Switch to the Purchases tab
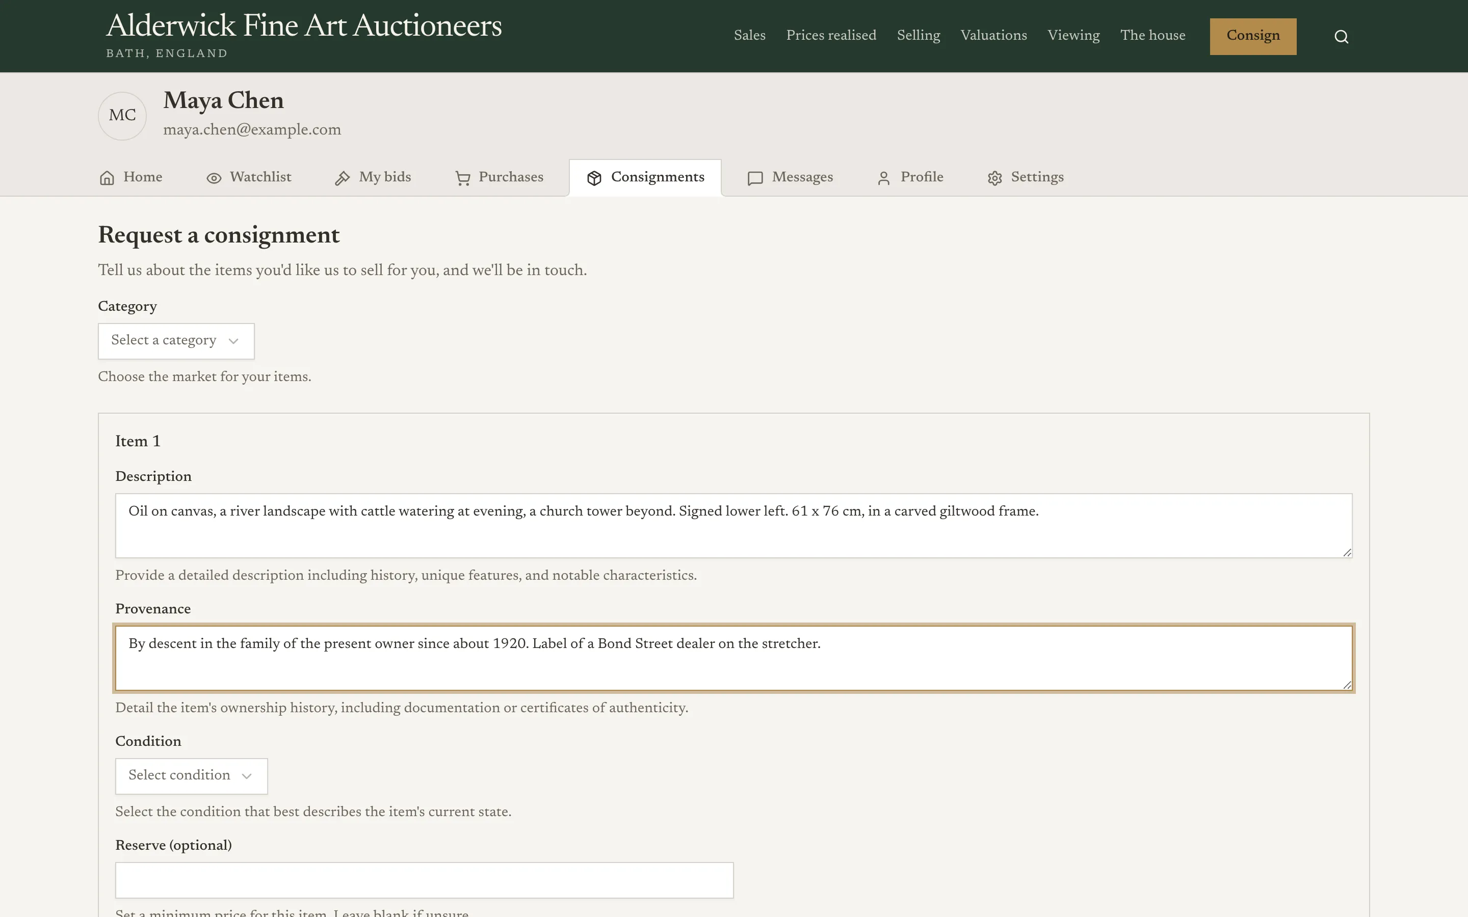The height and width of the screenshot is (917, 1468). coord(499,177)
